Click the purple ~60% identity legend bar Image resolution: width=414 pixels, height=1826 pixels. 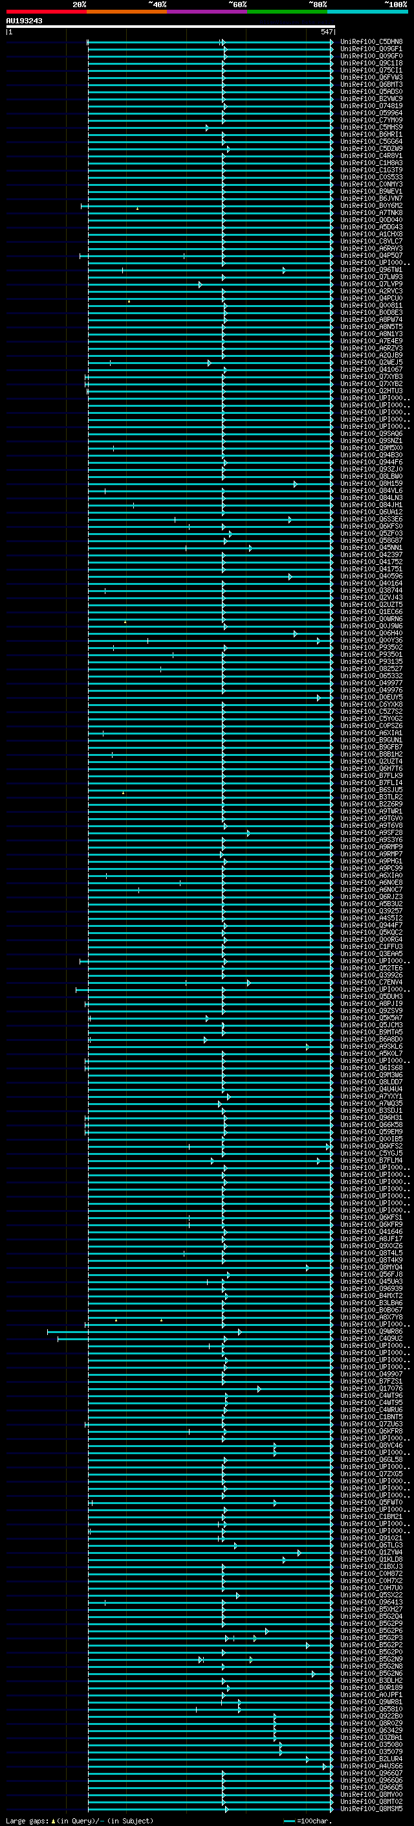(208, 12)
